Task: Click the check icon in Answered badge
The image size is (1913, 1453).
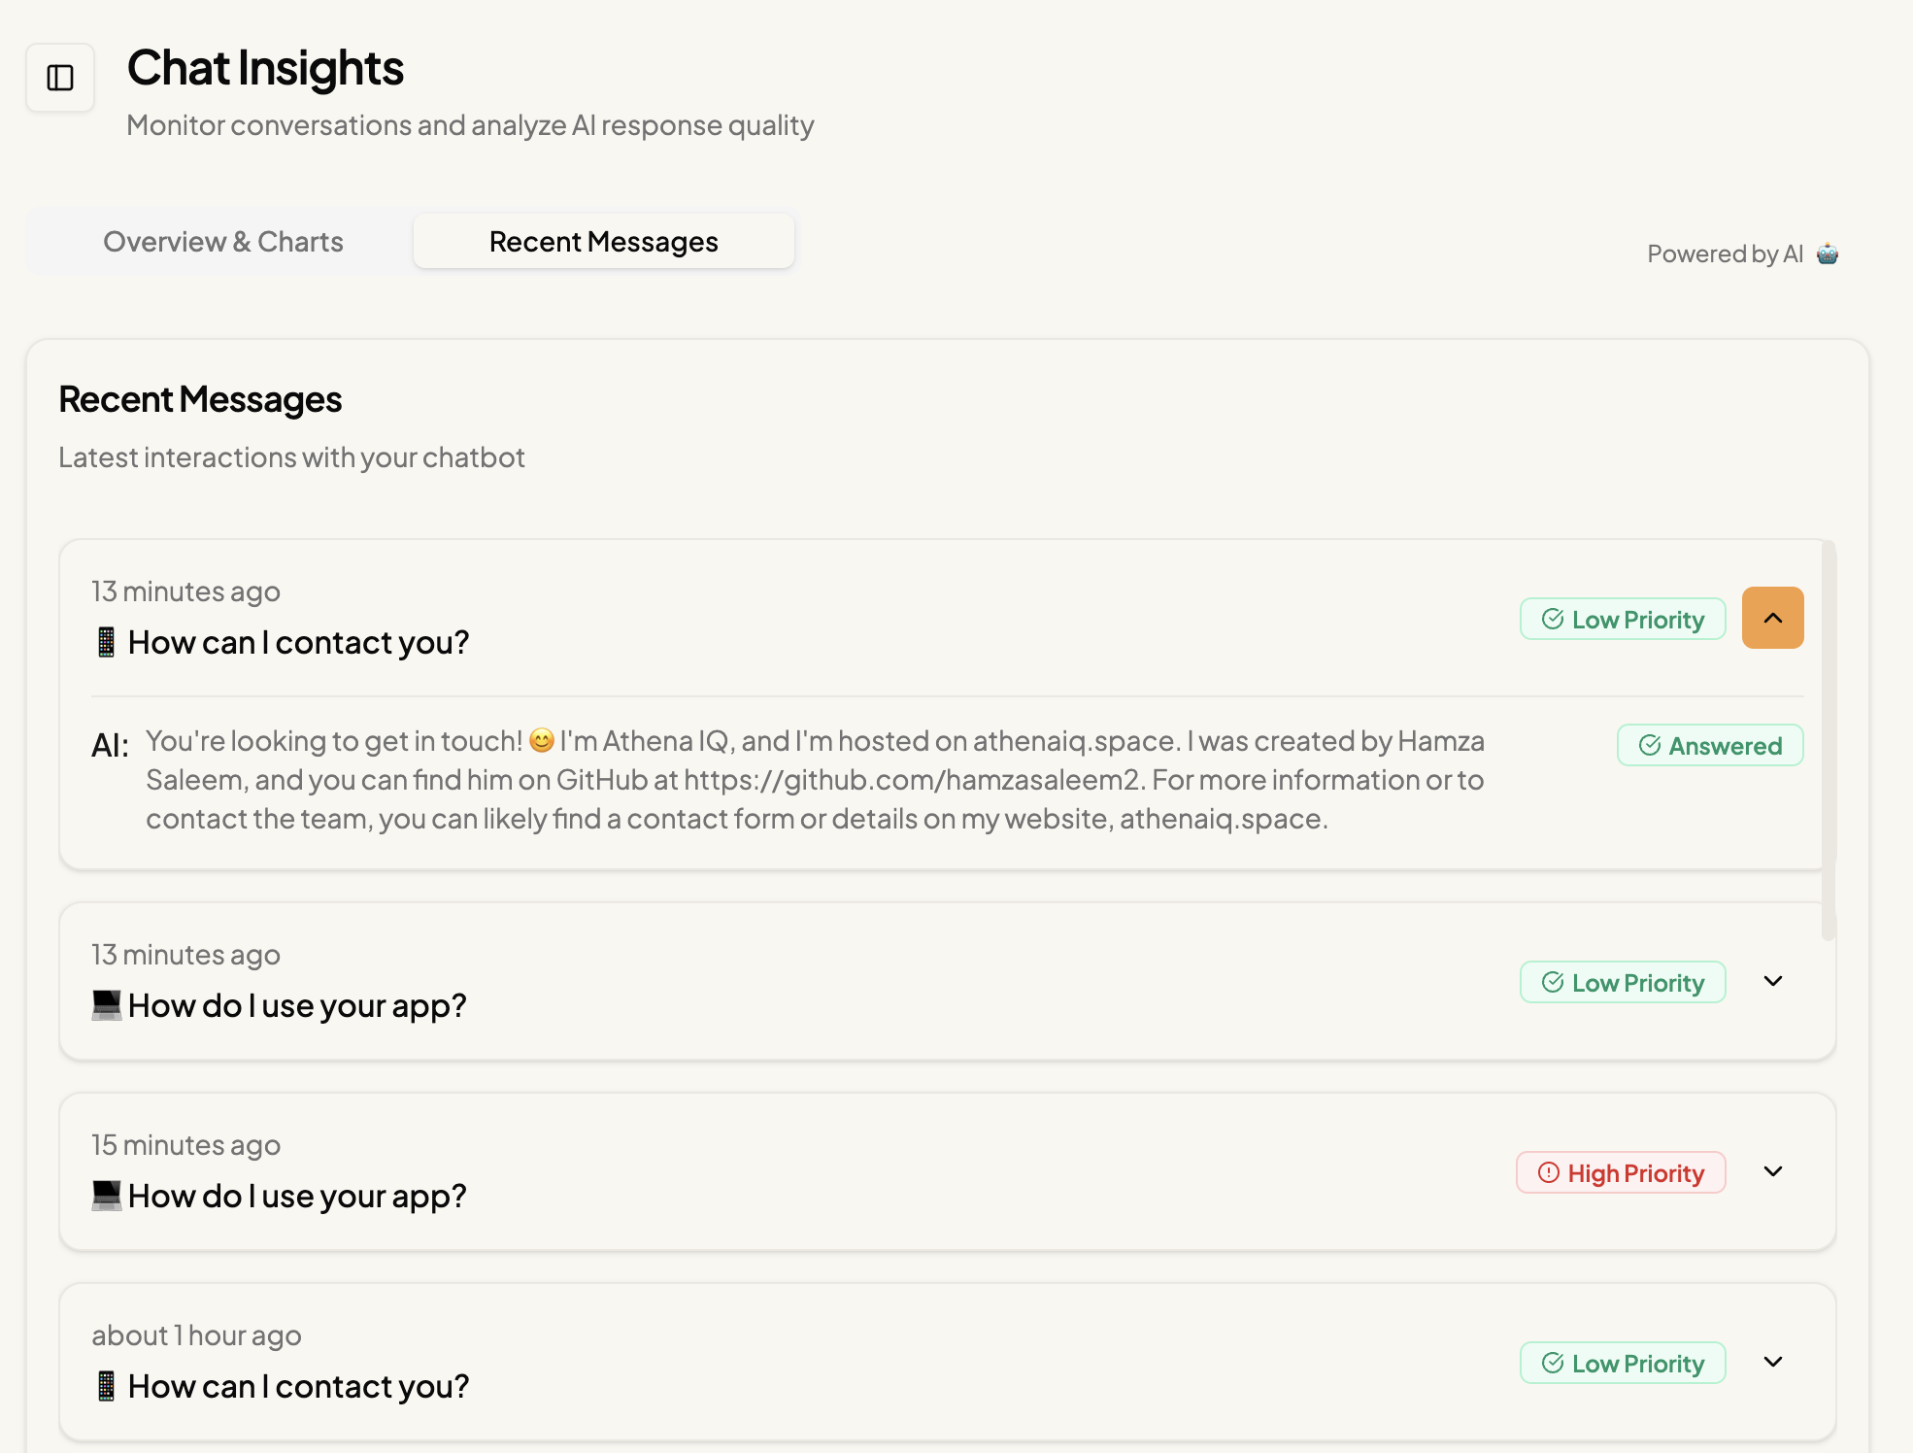Action: 1649,746
